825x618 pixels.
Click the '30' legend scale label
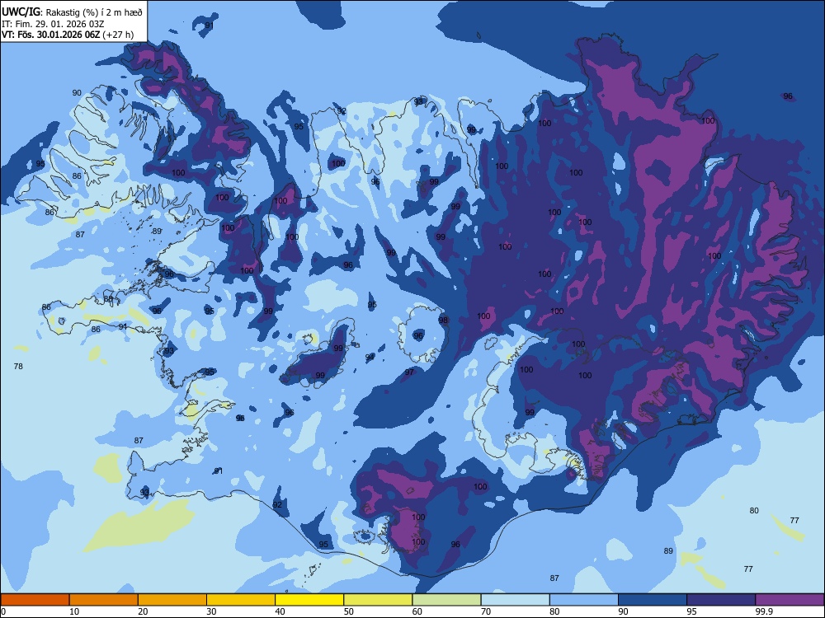211,611
